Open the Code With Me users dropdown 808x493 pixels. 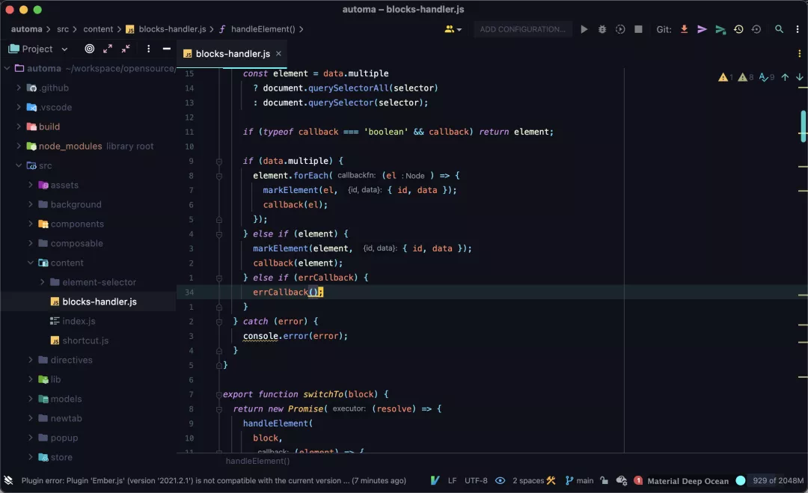tap(453, 29)
